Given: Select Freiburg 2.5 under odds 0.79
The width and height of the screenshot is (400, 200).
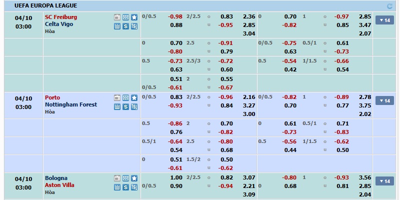Looking at the screenshot, I should tap(227, 51).
